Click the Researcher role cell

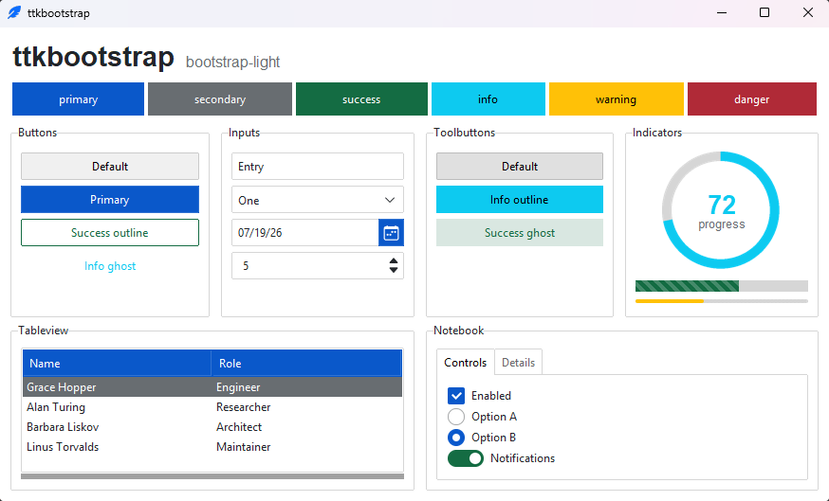243,407
